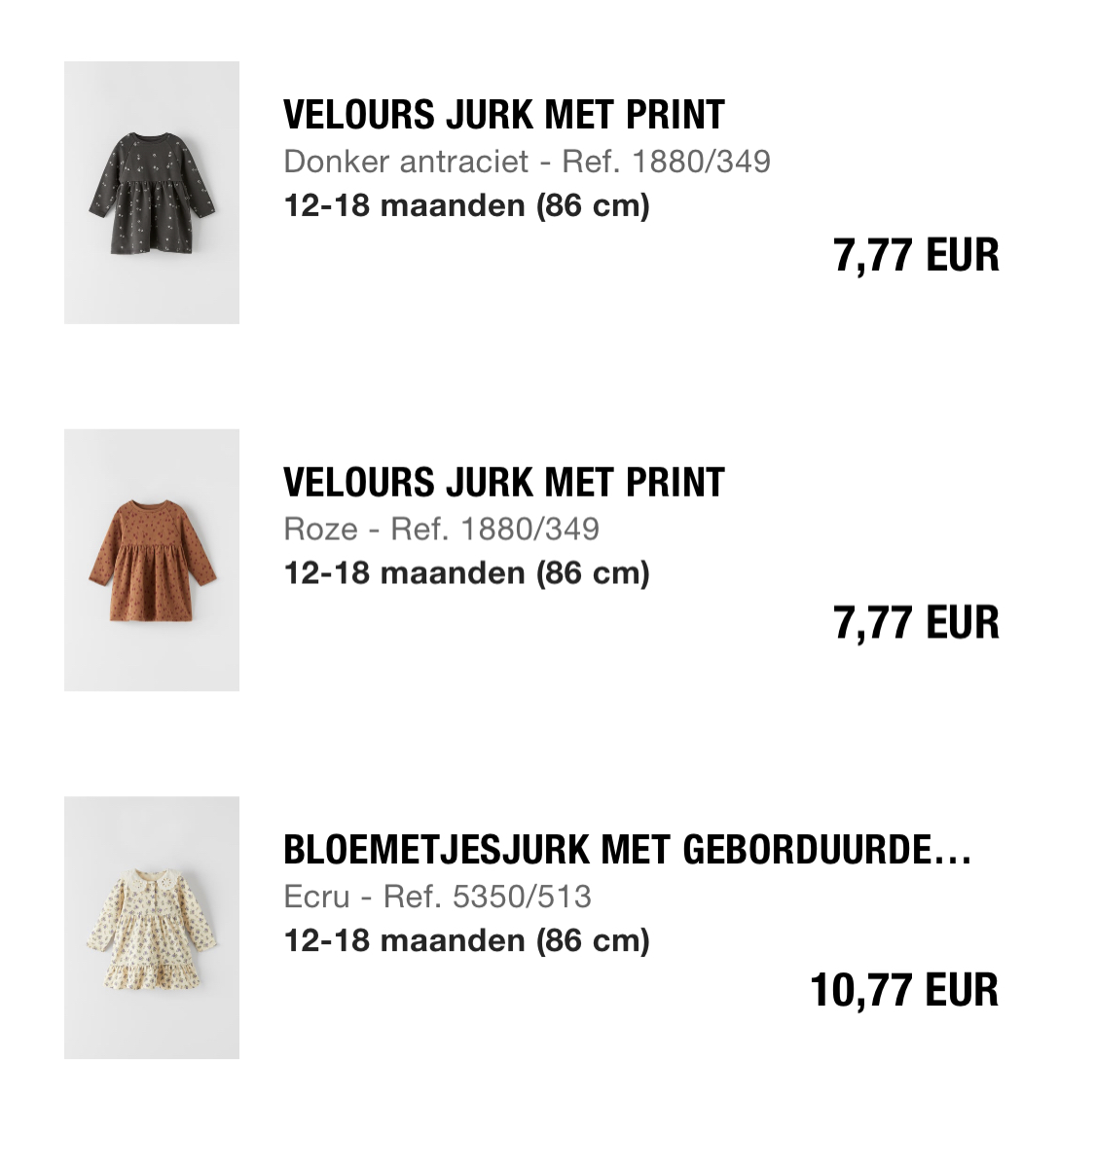Select the Velours Jurk title above Donker antraciet
Screen dimensions: 1095x1172
click(504, 115)
